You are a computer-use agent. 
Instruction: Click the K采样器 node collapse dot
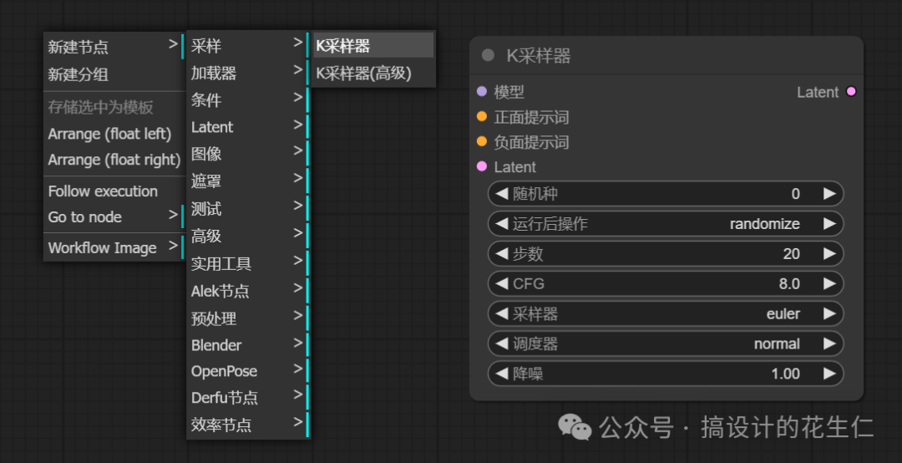[x=488, y=55]
